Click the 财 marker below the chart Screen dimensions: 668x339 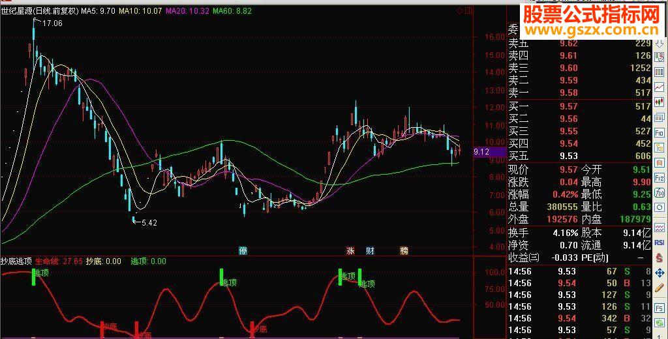(x=371, y=250)
